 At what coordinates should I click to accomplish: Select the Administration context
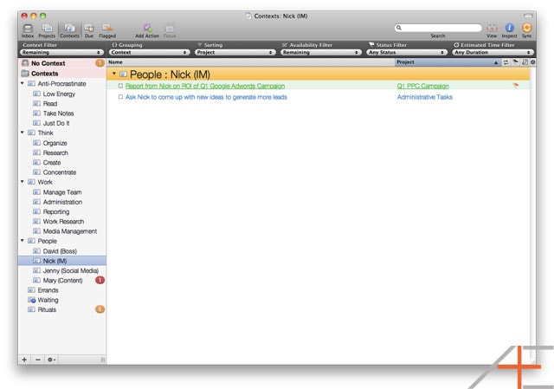tap(62, 202)
